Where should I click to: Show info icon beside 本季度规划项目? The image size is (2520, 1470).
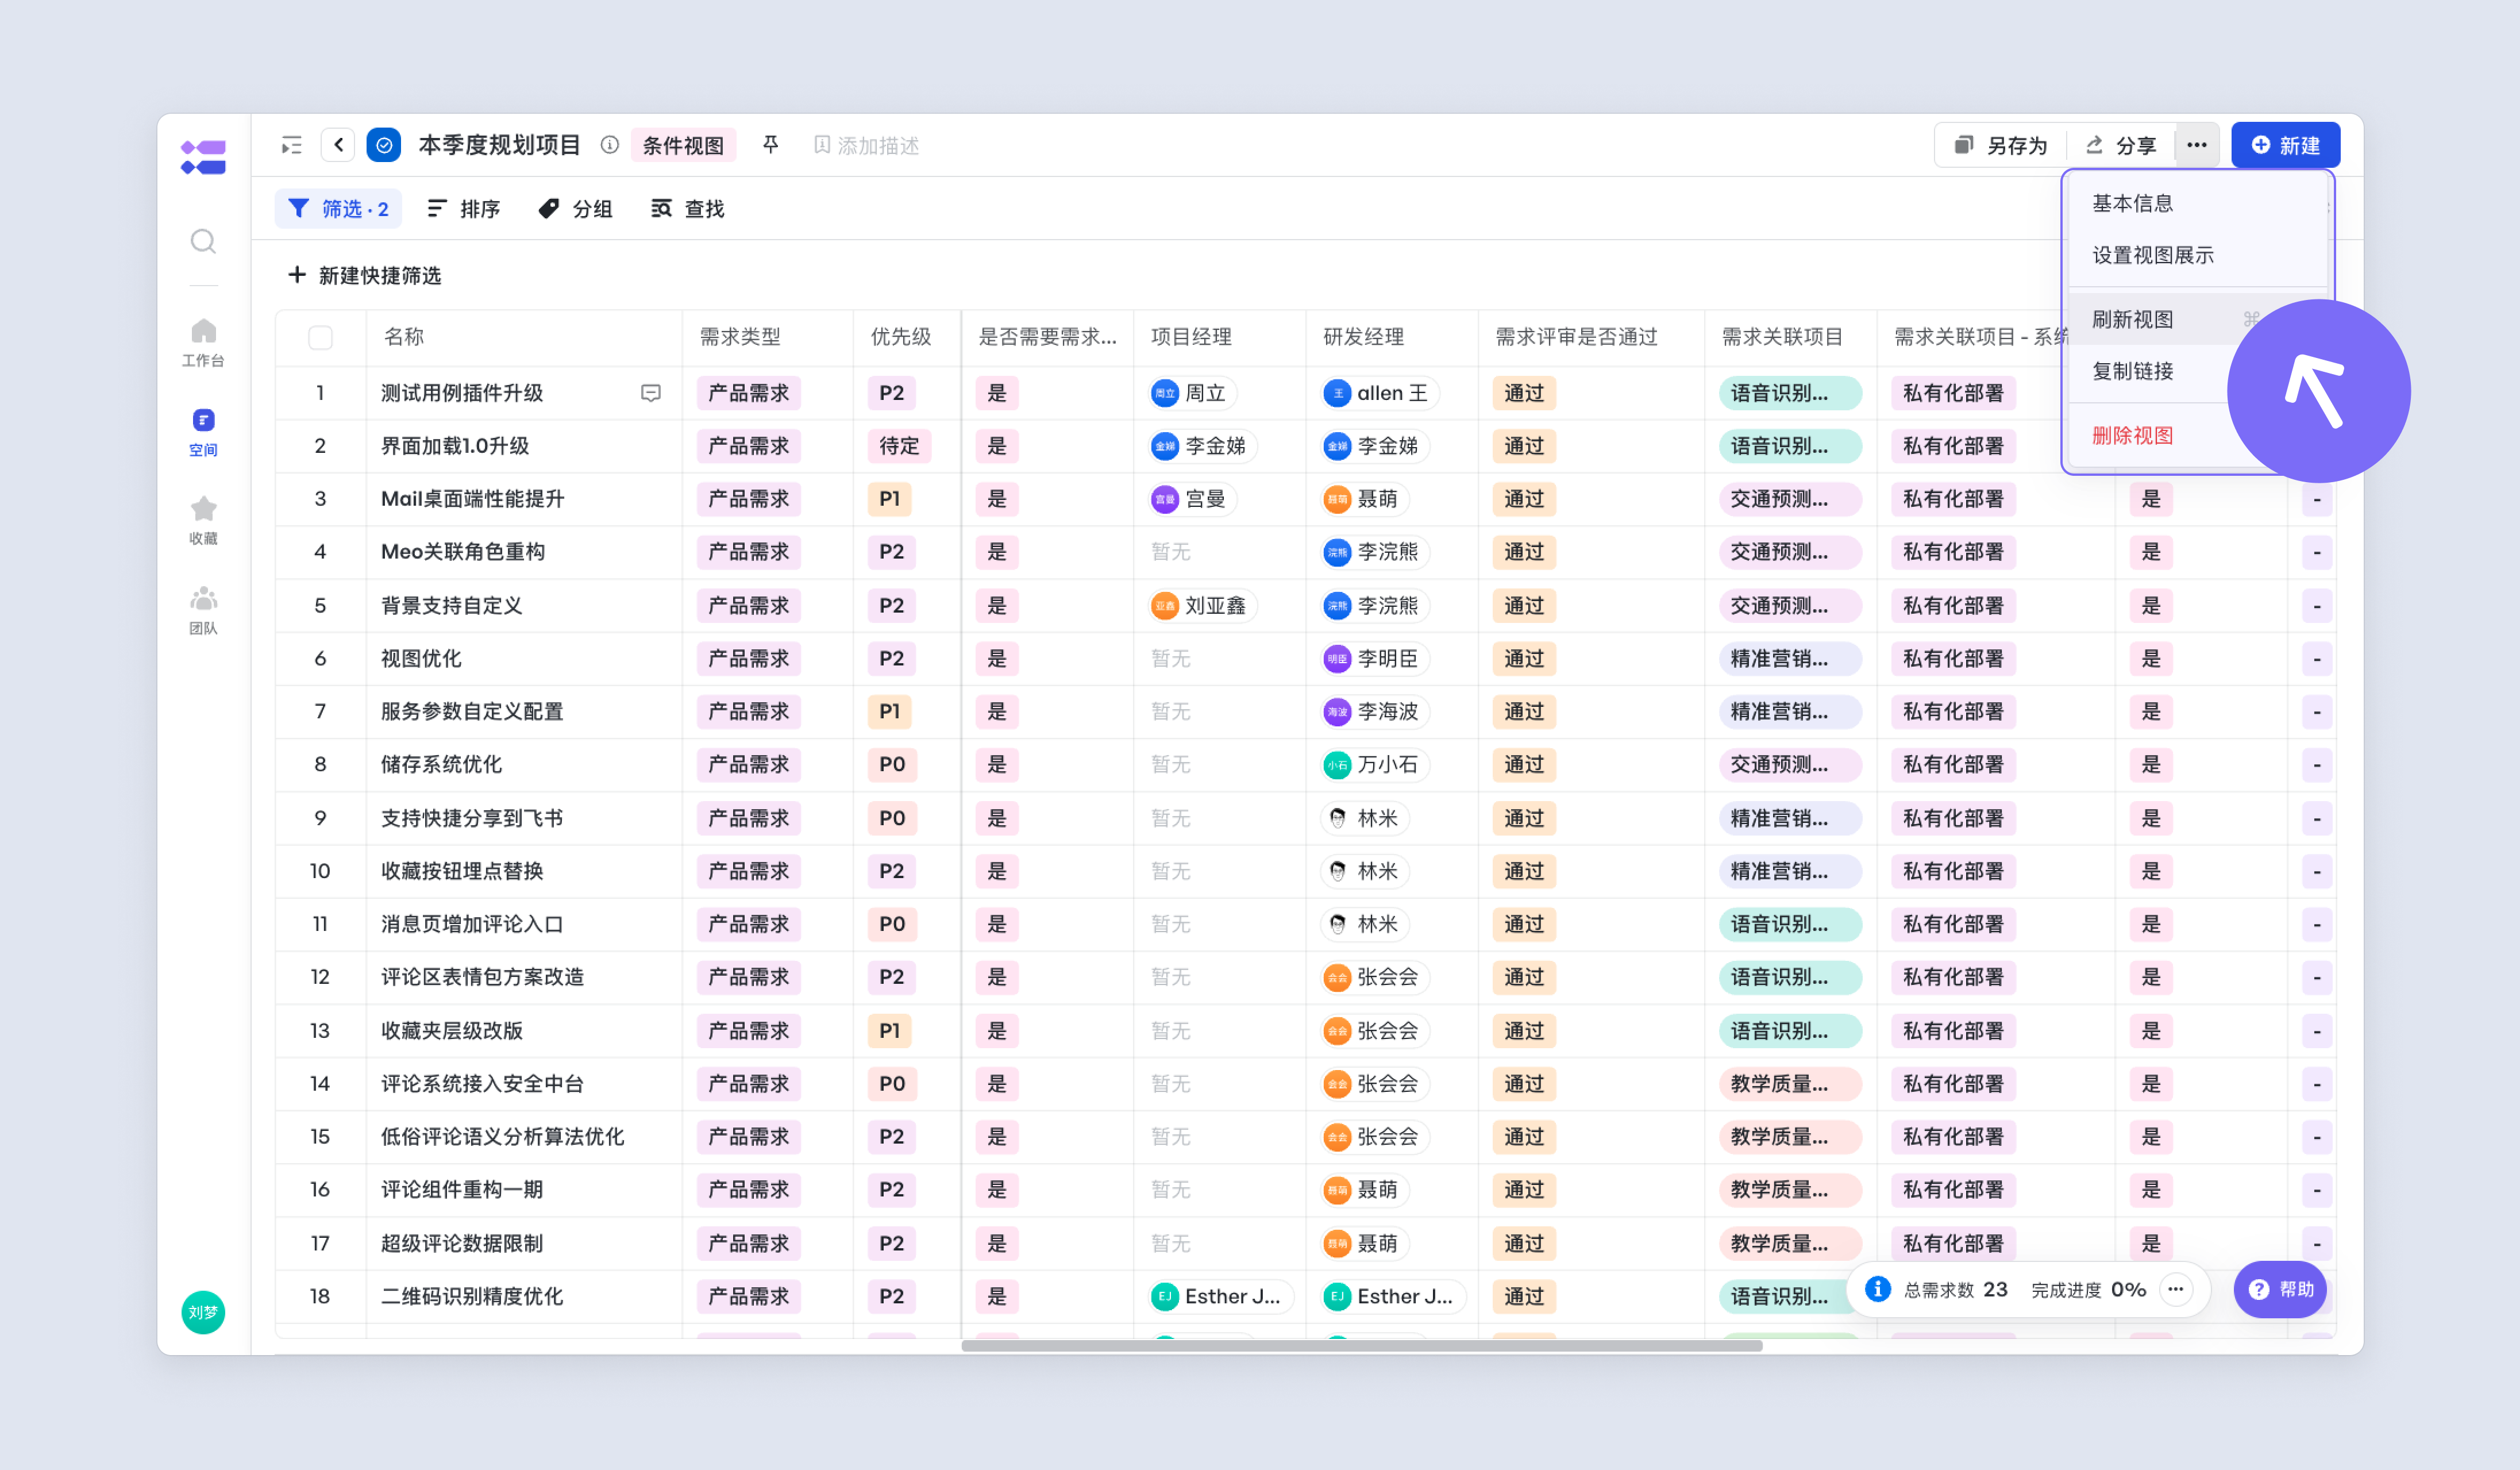click(x=609, y=145)
